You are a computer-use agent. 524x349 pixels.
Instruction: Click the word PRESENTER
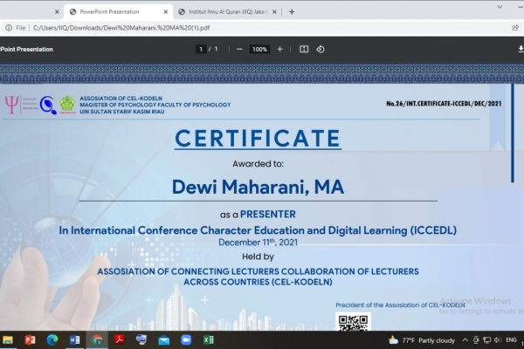[268, 214]
